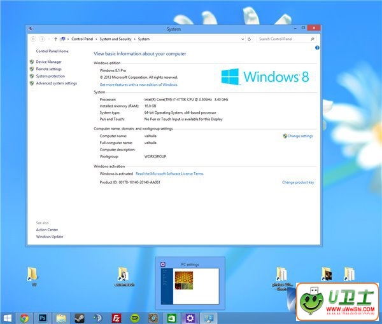Image resolution: width=382 pixels, height=324 pixels.
Task: Switch to PC settings taskbar icon
Action: coord(190,318)
